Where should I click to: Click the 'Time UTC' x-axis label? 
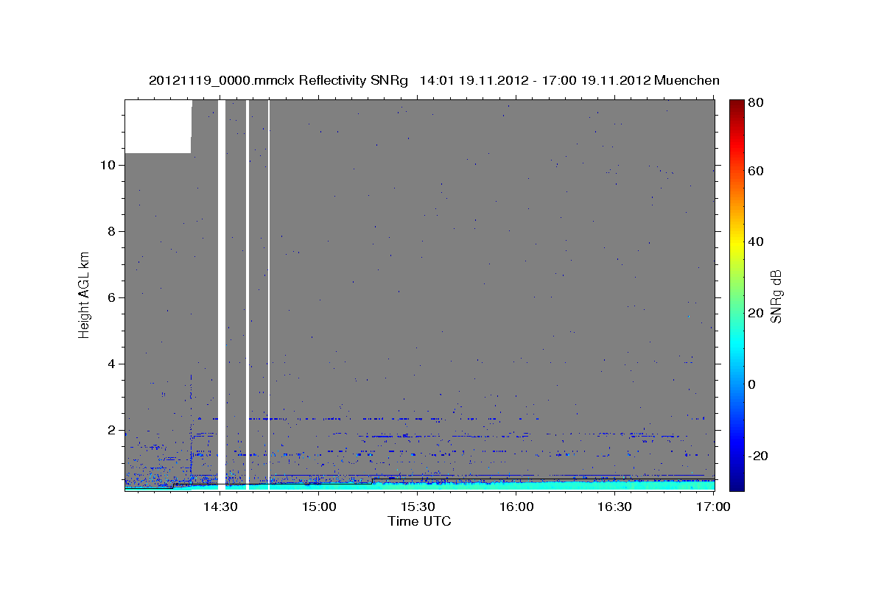click(x=419, y=521)
